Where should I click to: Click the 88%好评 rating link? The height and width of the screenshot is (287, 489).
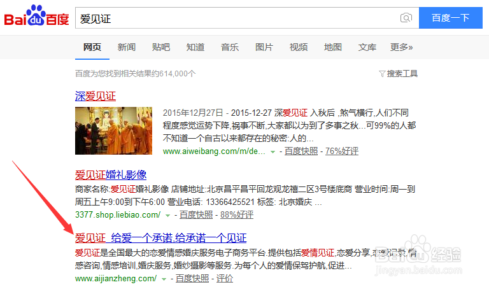[x=237, y=214]
